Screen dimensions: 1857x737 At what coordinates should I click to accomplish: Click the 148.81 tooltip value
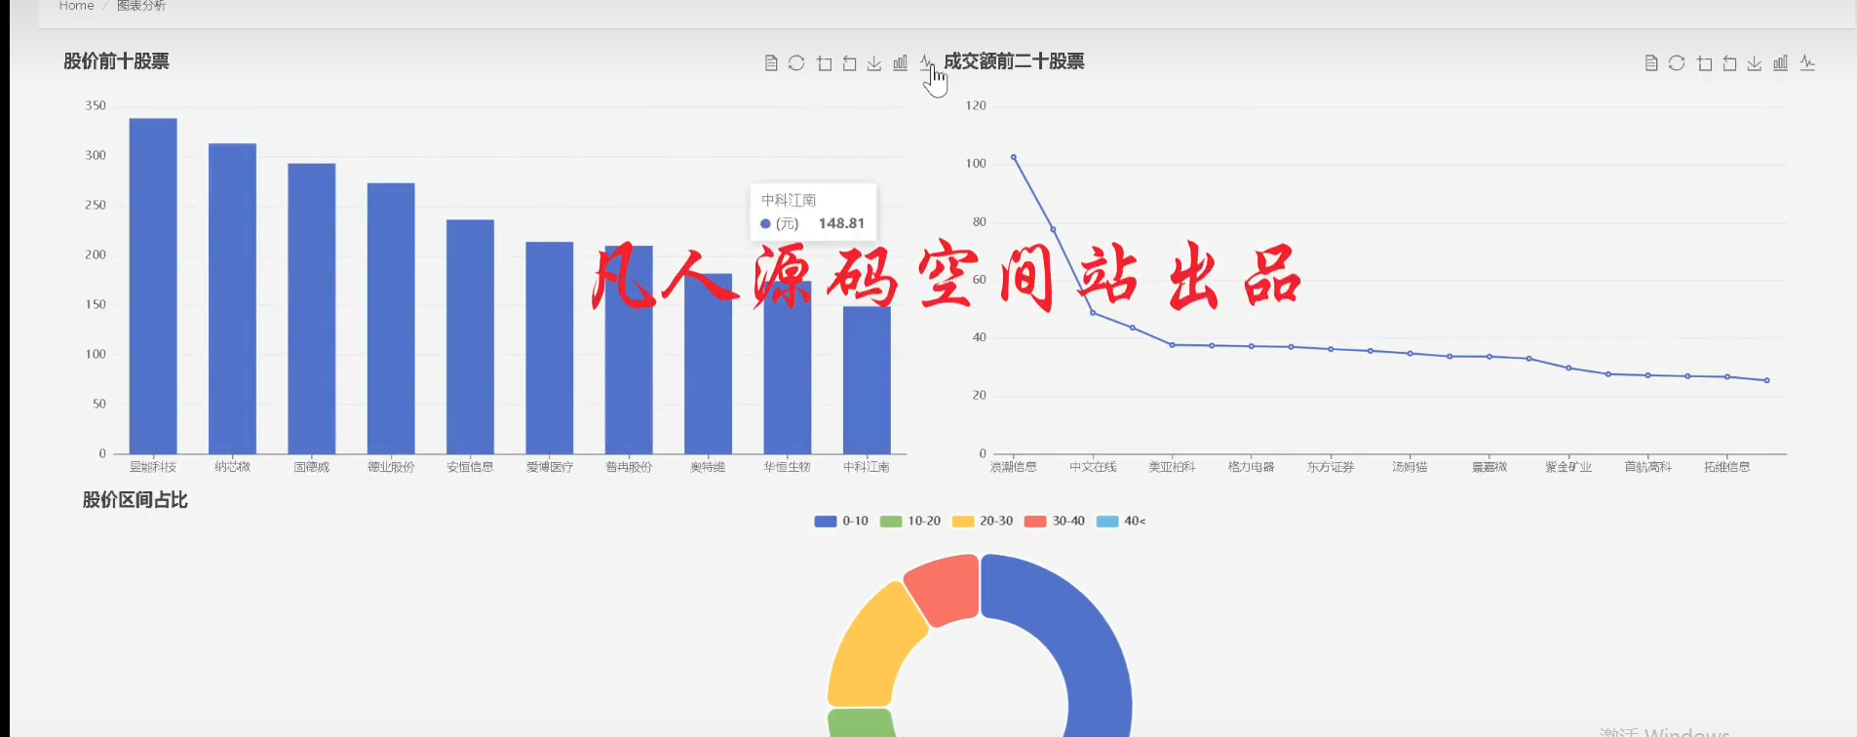841,223
